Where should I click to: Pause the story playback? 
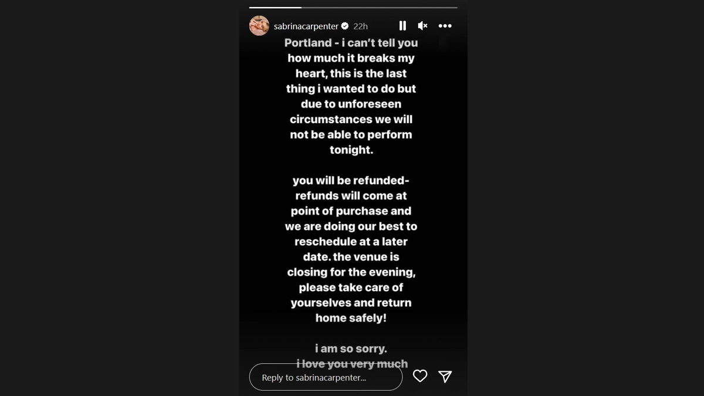pos(402,26)
